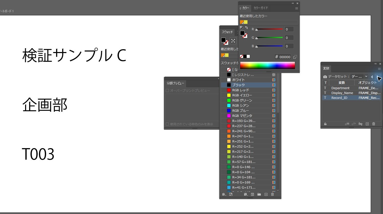Viewport: 383px width, 214px height.
Task: Click the 変数 panel tab
Action: pos(326,68)
